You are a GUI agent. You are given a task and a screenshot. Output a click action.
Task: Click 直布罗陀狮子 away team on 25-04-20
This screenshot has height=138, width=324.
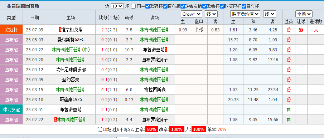click(155, 60)
